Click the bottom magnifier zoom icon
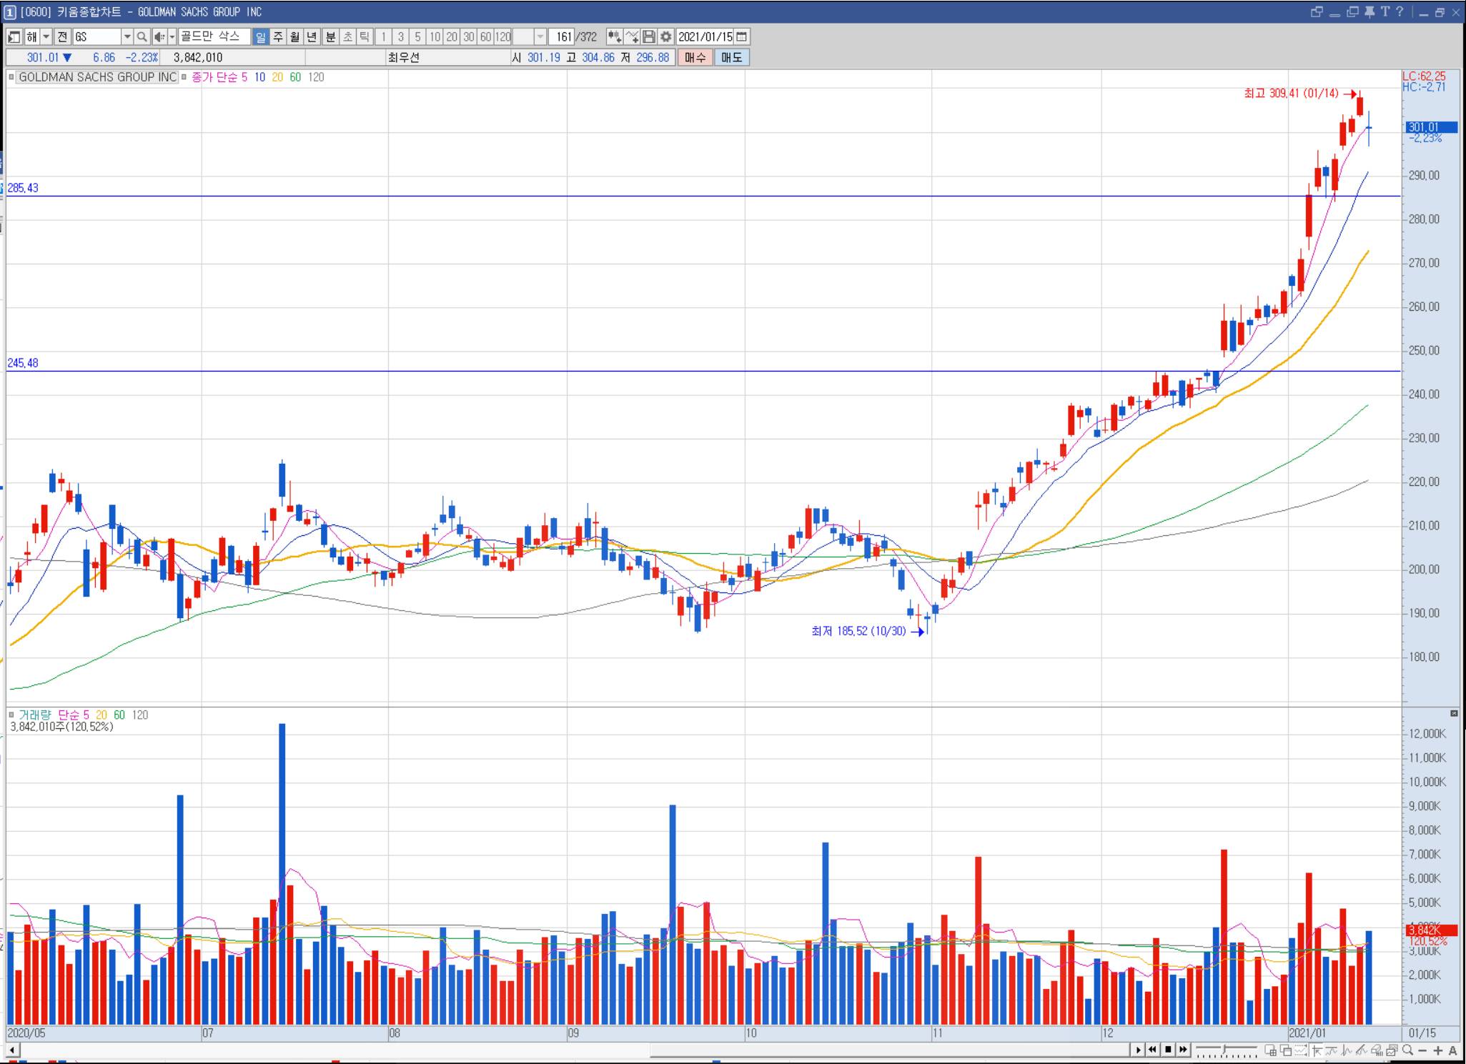The width and height of the screenshot is (1466, 1064). click(x=1407, y=1050)
